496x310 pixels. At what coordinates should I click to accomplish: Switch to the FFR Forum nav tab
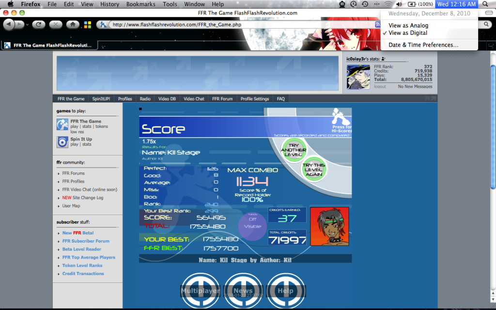pos(222,99)
